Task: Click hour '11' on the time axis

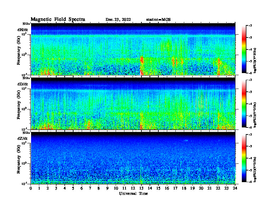Action: pyautogui.click(x=124, y=188)
